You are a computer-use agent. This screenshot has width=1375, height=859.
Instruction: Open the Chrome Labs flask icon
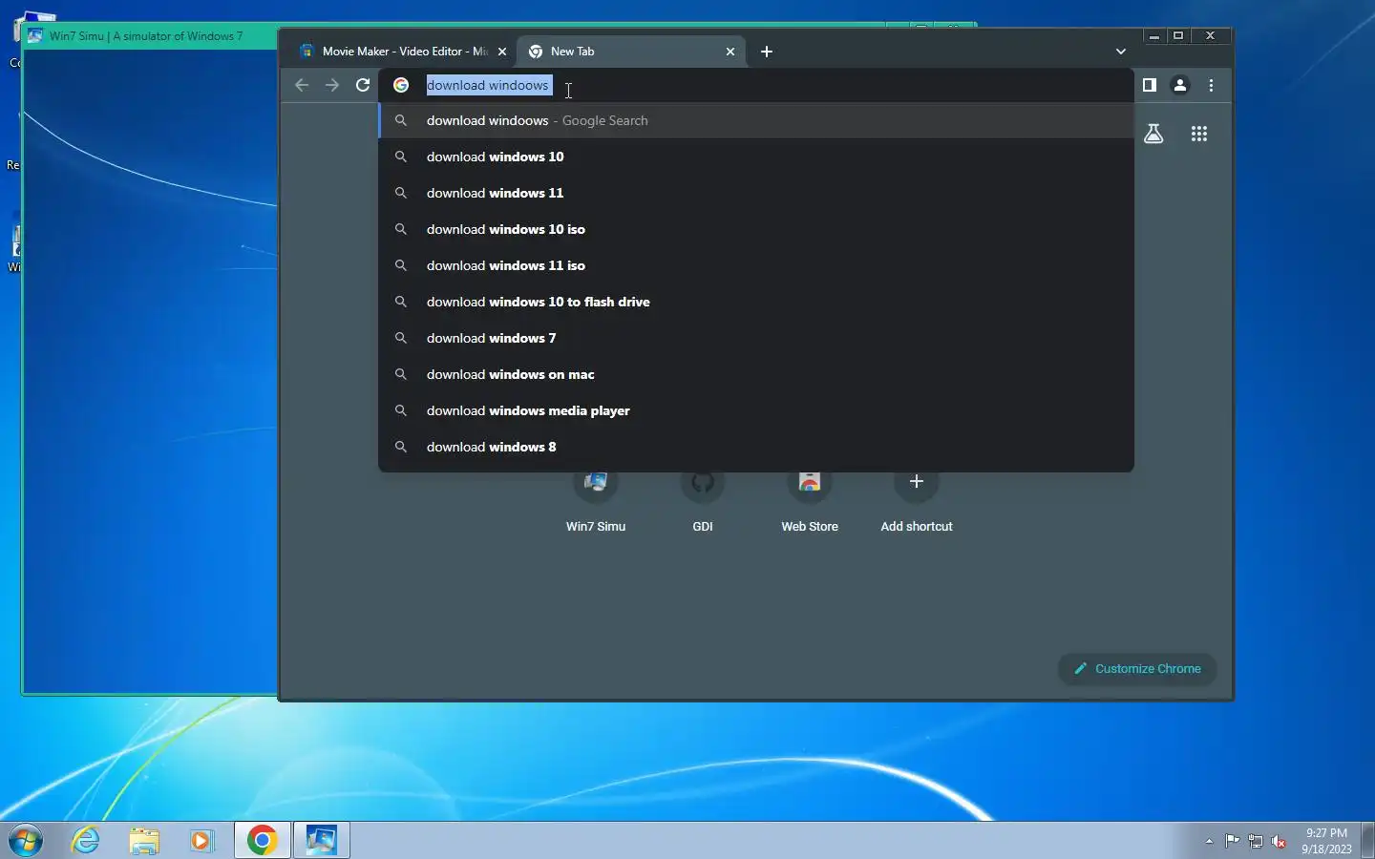pyautogui.click(x=1153, y=134)
